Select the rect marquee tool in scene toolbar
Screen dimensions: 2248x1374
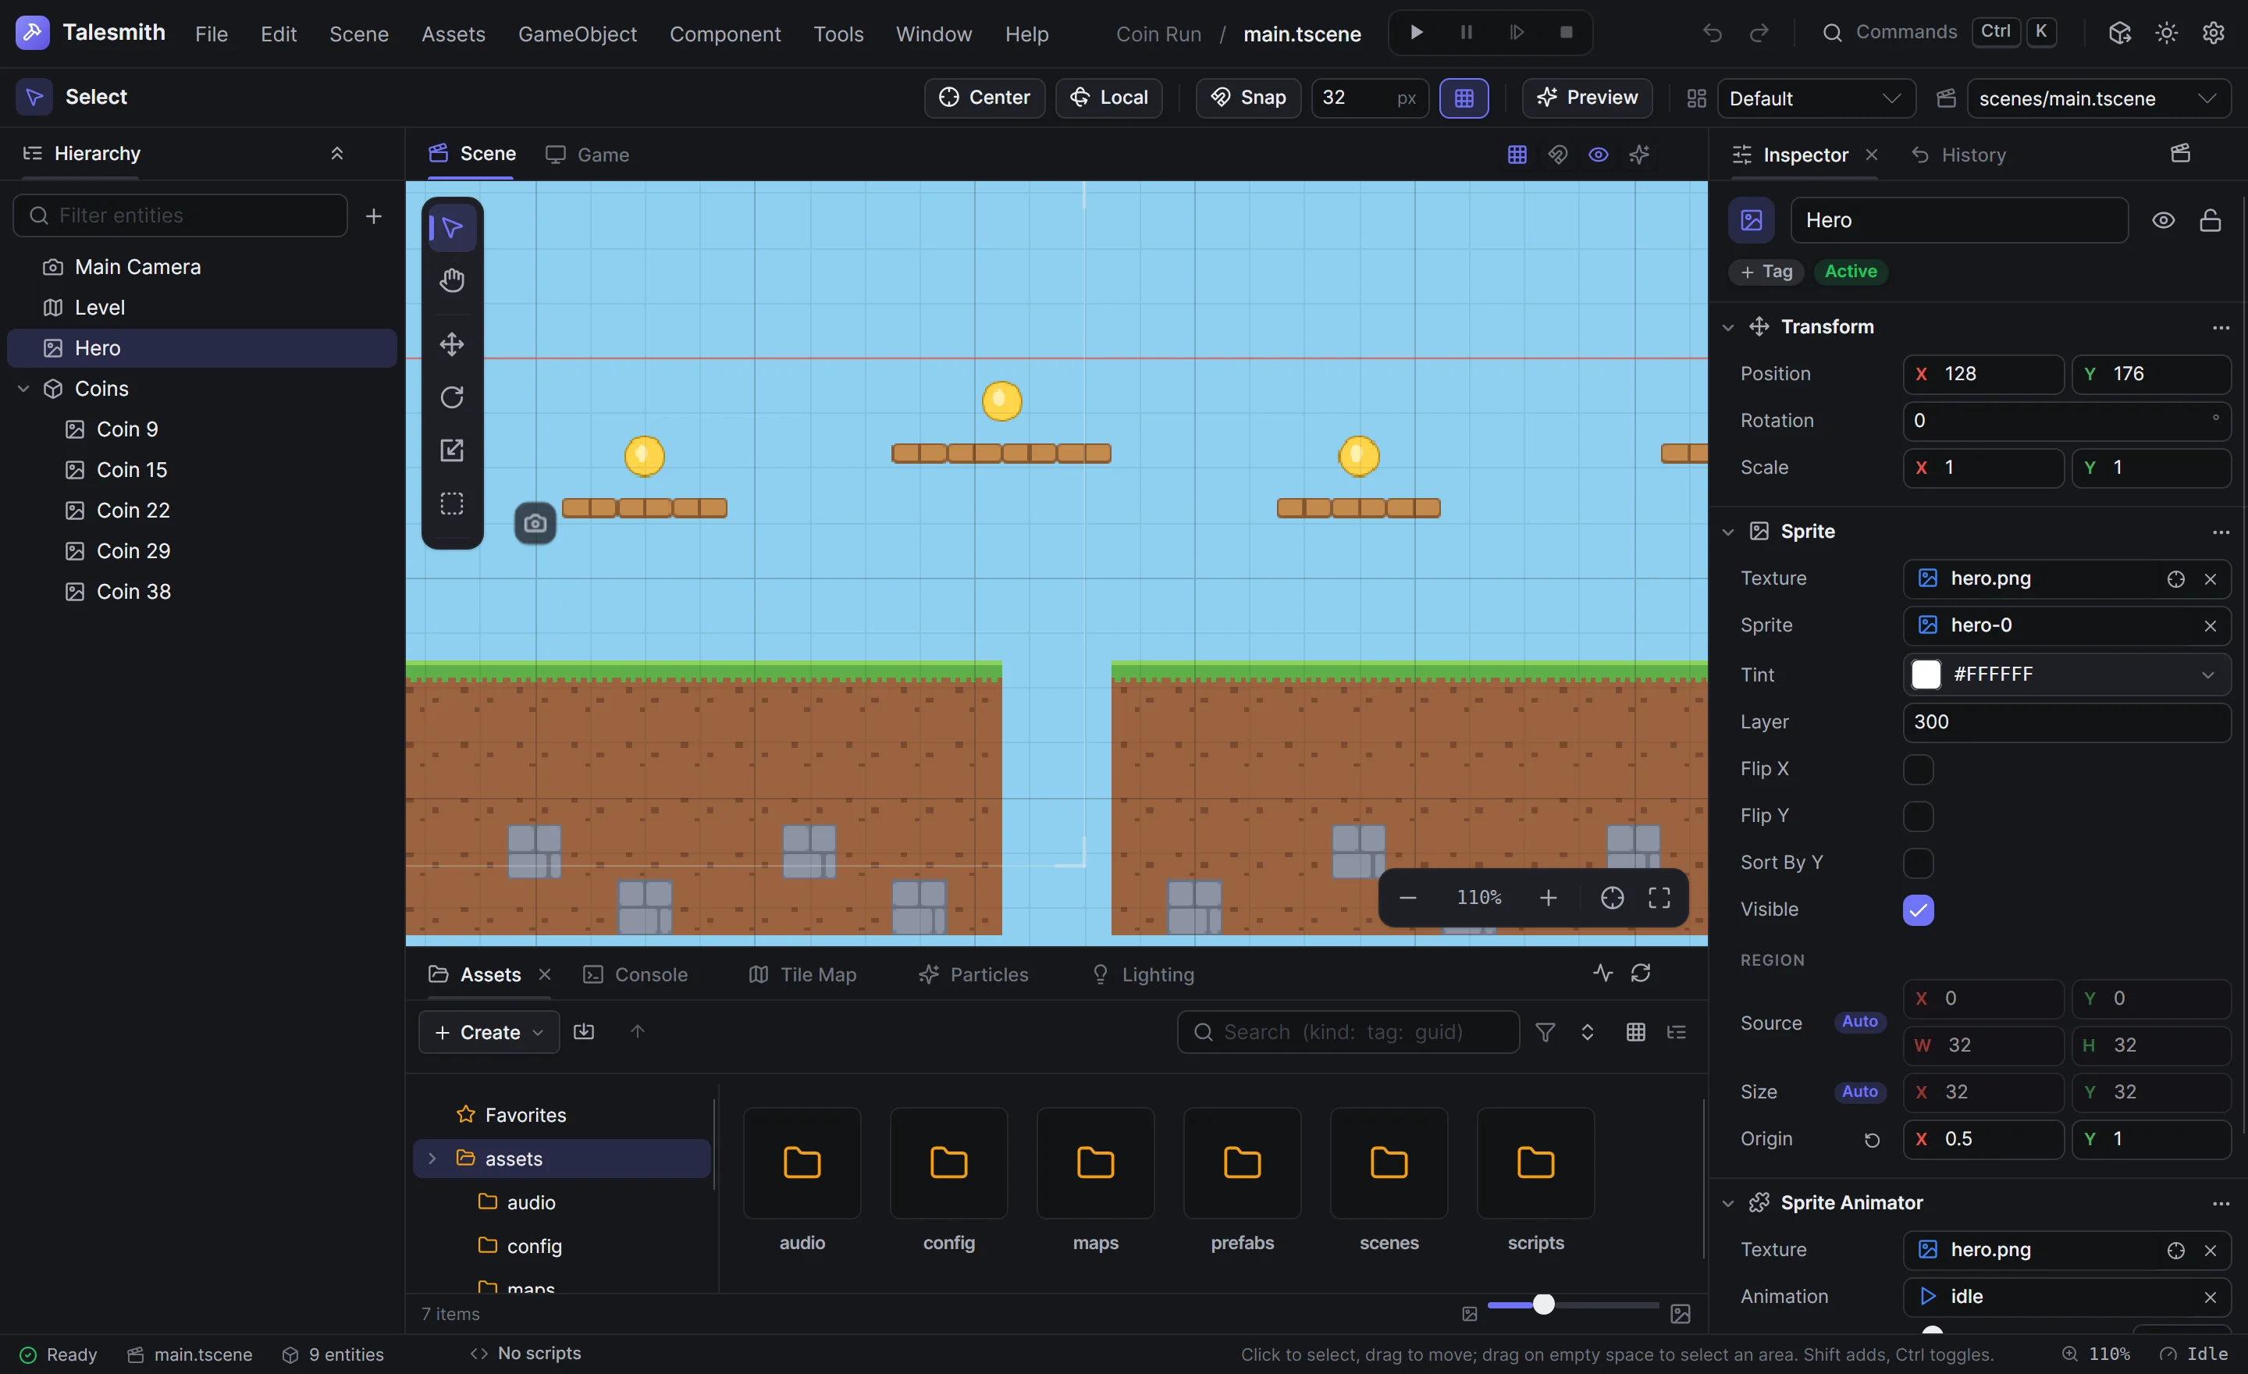(x=452, y=504)
